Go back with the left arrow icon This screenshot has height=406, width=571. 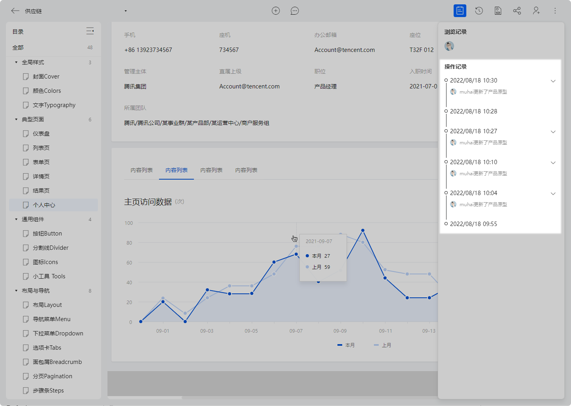point(15,11)
